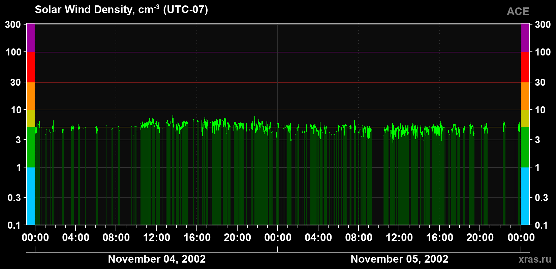
Task: Click the Solar Wind Density chart title
Action: click(x=121, y=9)
